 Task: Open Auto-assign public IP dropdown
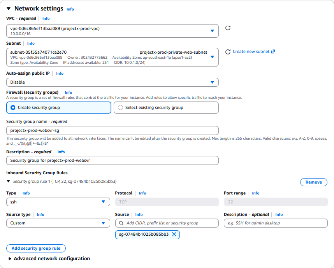click(113, 82)
